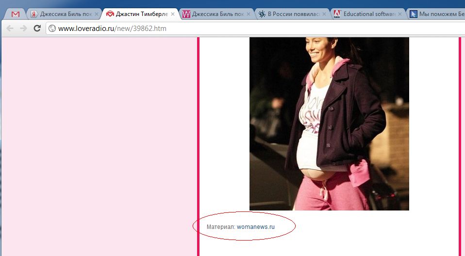The image size is (465, 256).
Task: Close the В России появилась tab
Action: pyautogui.click(x=324, y=15)
